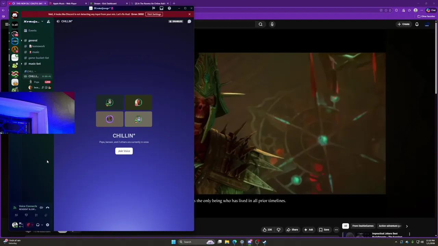This screenshot has width=438, height=246.
Task: Click the YouTube search input field
Action: [224, 24]
